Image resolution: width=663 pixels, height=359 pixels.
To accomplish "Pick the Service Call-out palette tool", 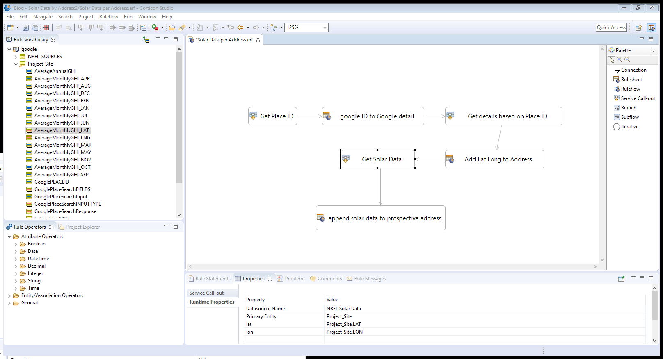I will 638,98.
